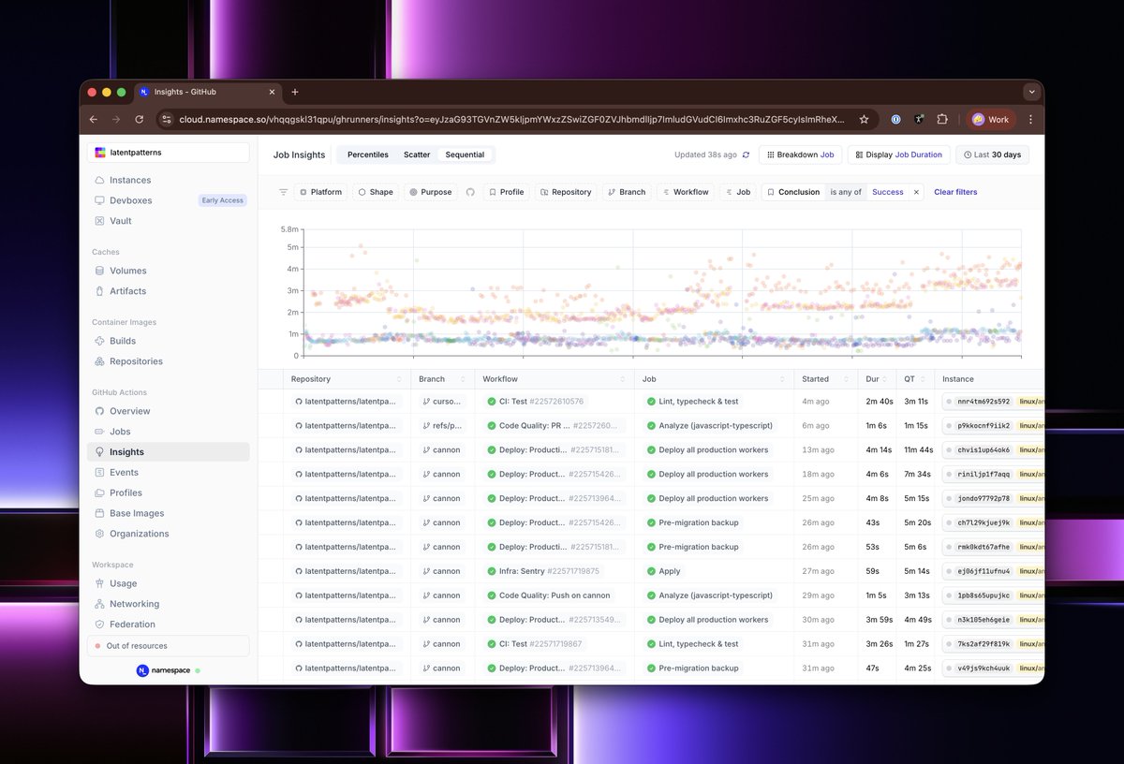Open the Infra: Sentry #22571719875 workflow
Image resolution: width=1124 pixels, height=764 pixels.
pos(542,571)
